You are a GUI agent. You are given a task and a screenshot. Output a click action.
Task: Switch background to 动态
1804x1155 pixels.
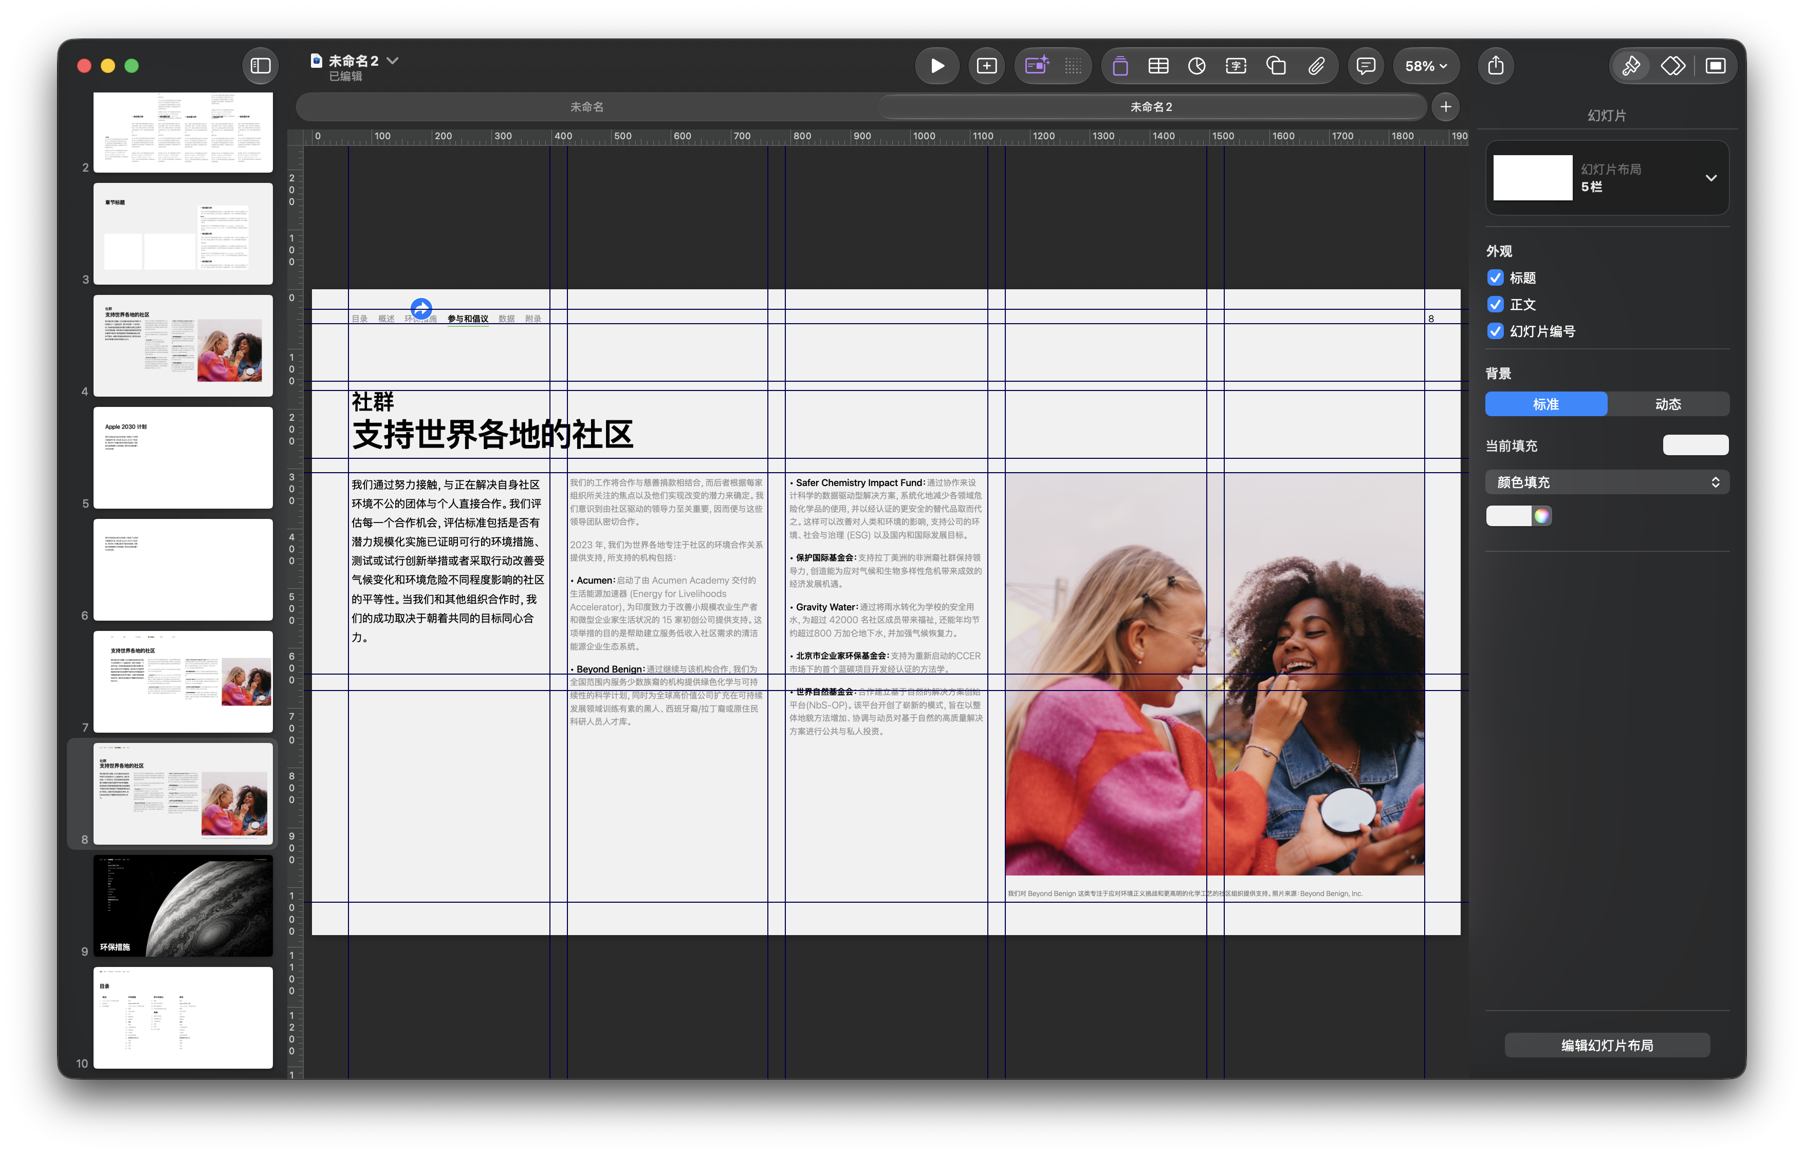(1668, 404)
